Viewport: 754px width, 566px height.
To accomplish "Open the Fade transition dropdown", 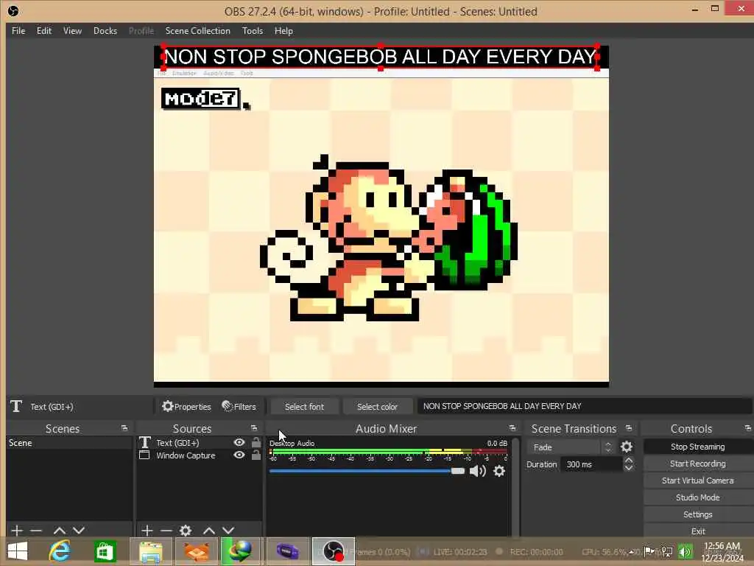I will 571,447.
